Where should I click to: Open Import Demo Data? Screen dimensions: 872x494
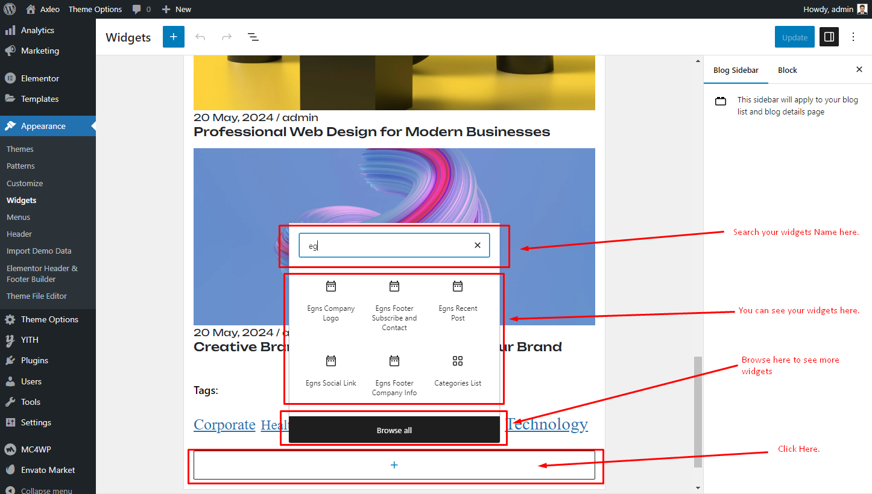39,251
